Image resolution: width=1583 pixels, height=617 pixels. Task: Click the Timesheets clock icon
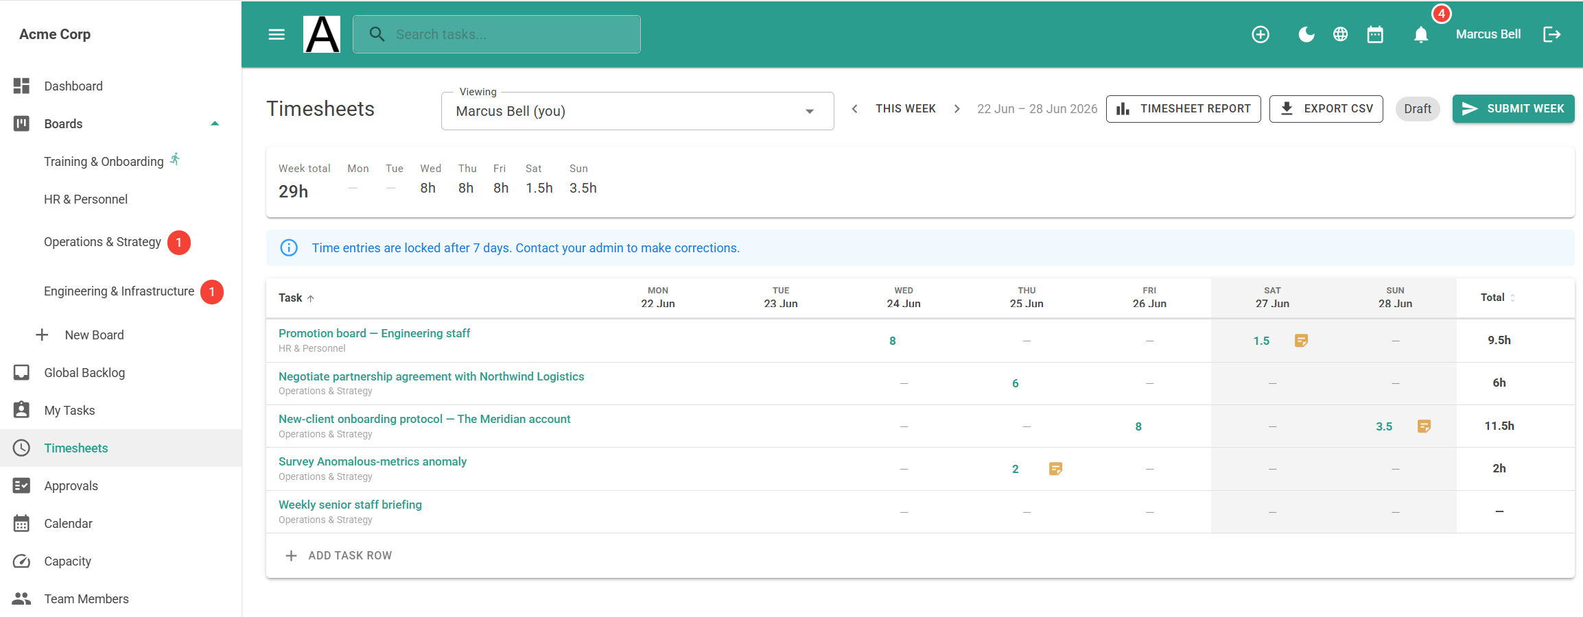click(22, 448)
